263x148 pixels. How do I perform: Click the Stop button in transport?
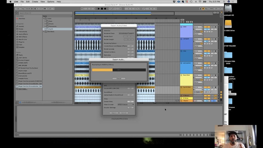pyautogui.click(x=102, y=8)
